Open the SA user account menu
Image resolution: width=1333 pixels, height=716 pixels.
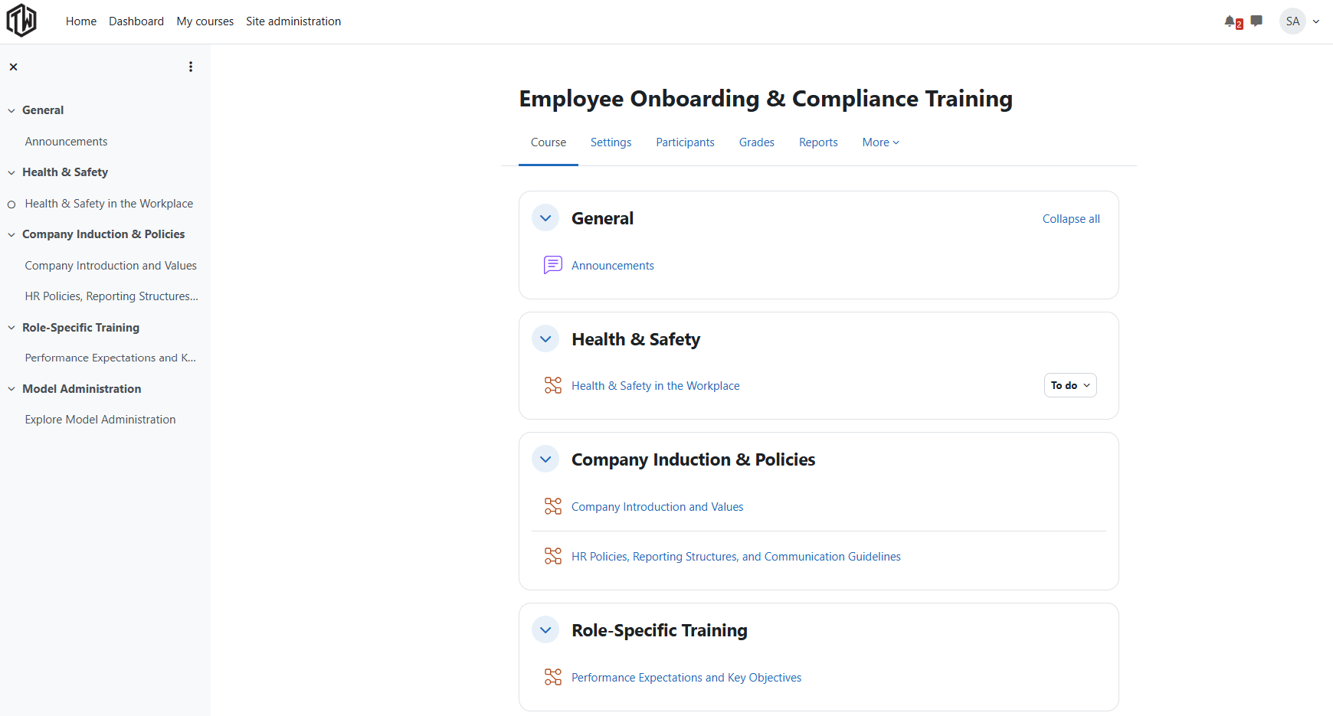[x=1299, y=21]
